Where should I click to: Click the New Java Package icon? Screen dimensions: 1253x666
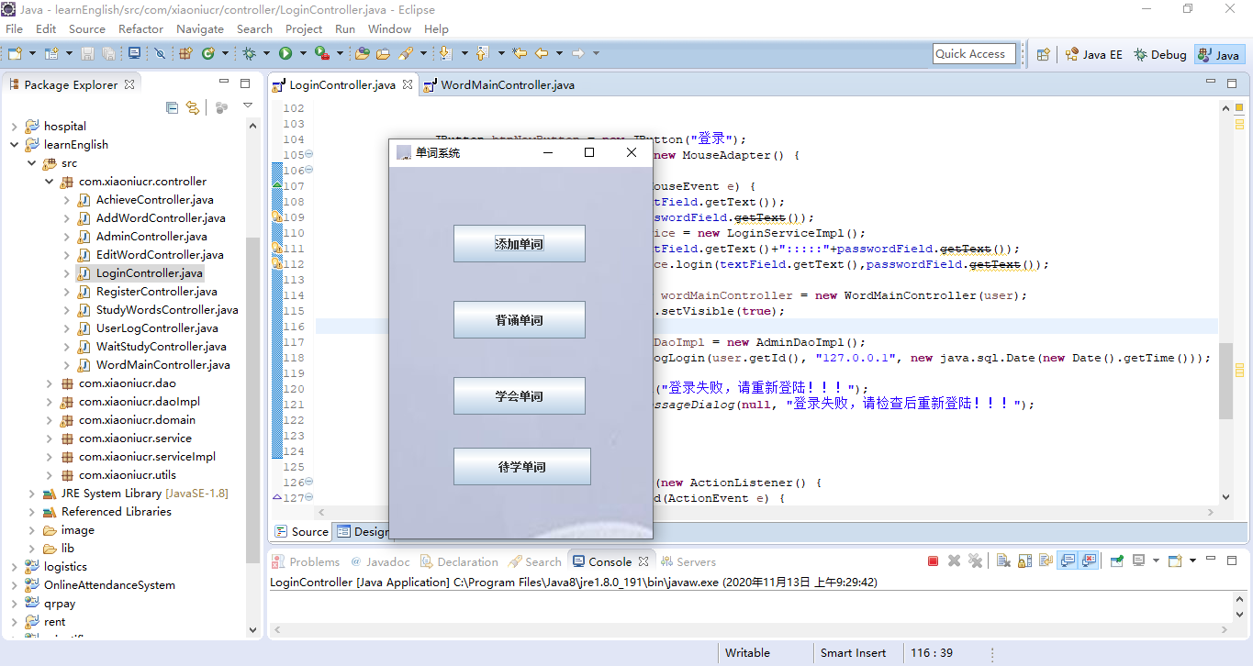(x=185, y=53)
